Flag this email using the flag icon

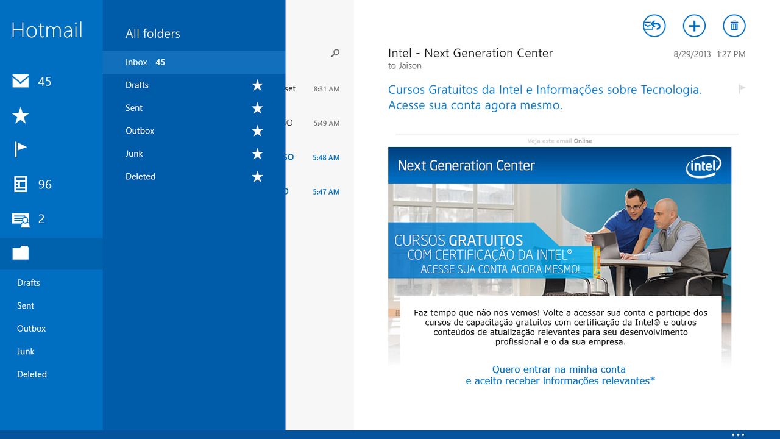pyautogui.click(x=742, y=89)
